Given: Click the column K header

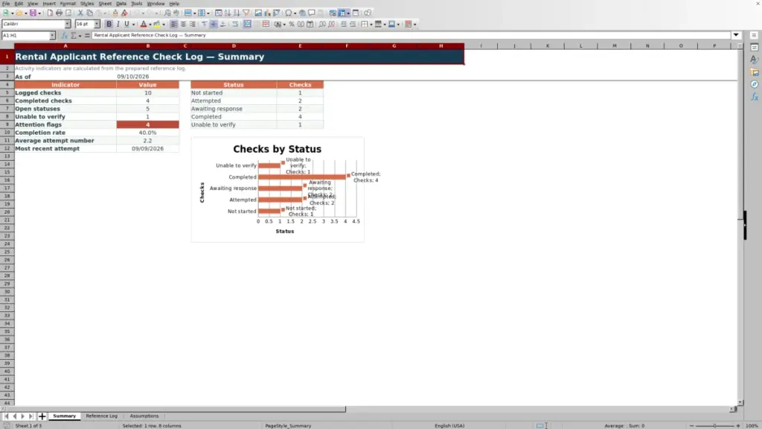Looking at the screenshot, I should click(x=547, y=45).
